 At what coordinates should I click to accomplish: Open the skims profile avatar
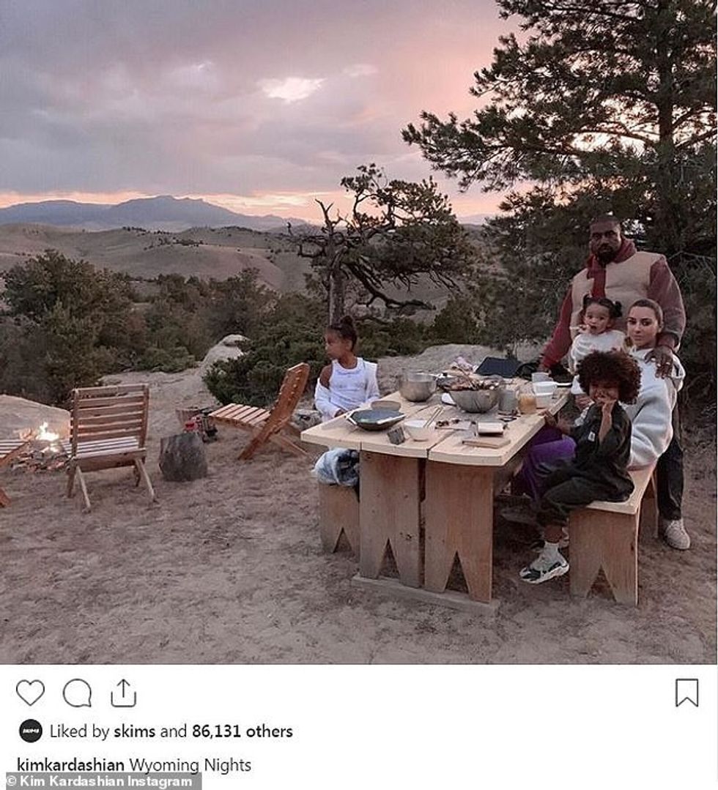(x=31, y=731)
